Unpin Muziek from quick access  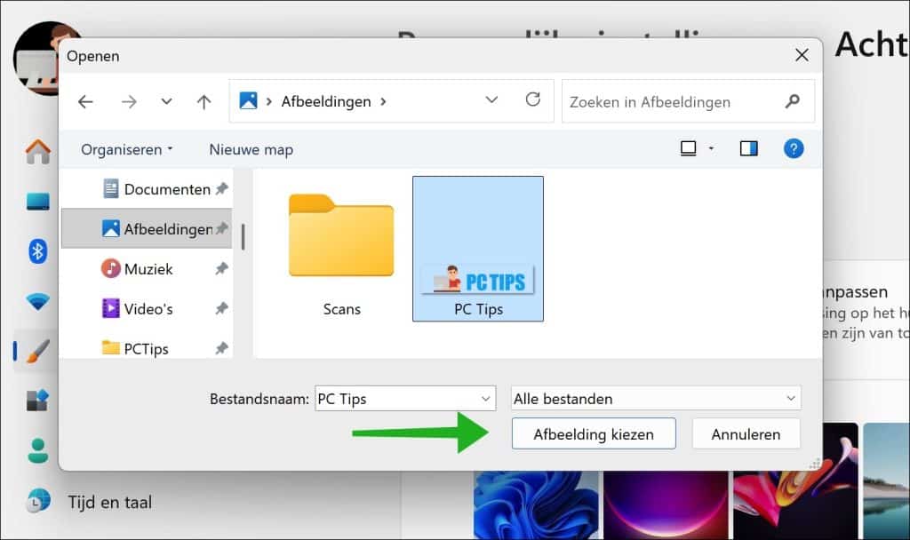(x=221, y=268)
